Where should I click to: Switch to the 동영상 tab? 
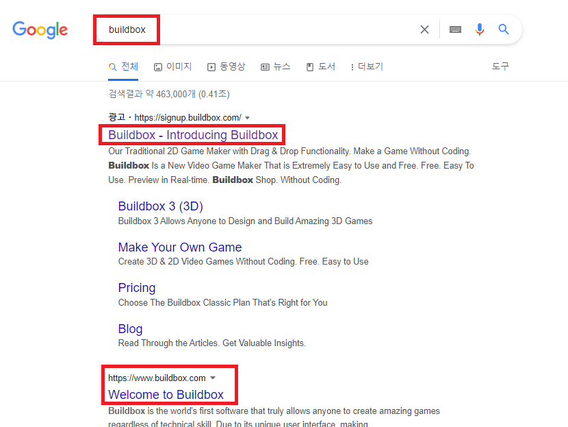pos(226,66)
